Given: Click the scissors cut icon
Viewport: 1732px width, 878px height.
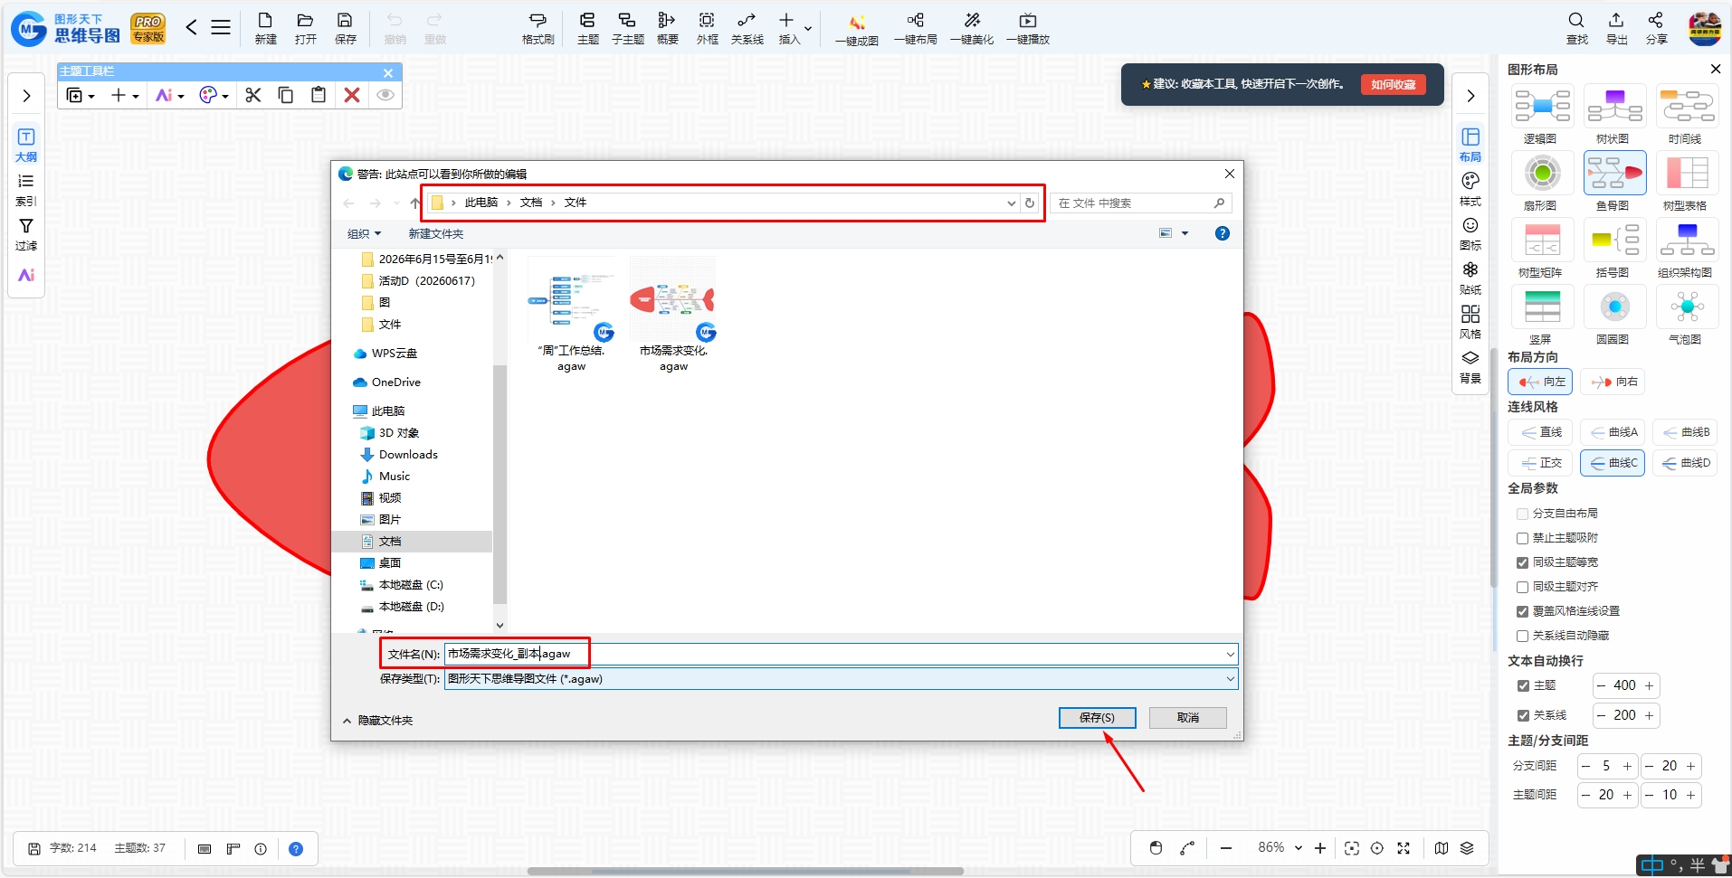Looking at the screenshot, I should tap(253, 95).
